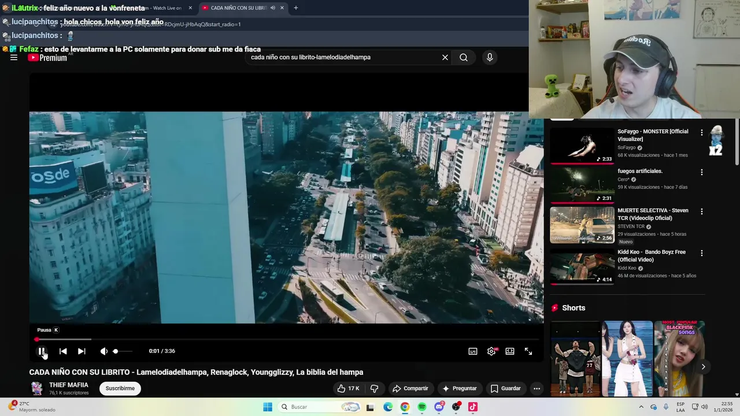Open the fuegos artificiales. video title
The width and height of the screenshot is (740, 416).
[x=640, y=171]
